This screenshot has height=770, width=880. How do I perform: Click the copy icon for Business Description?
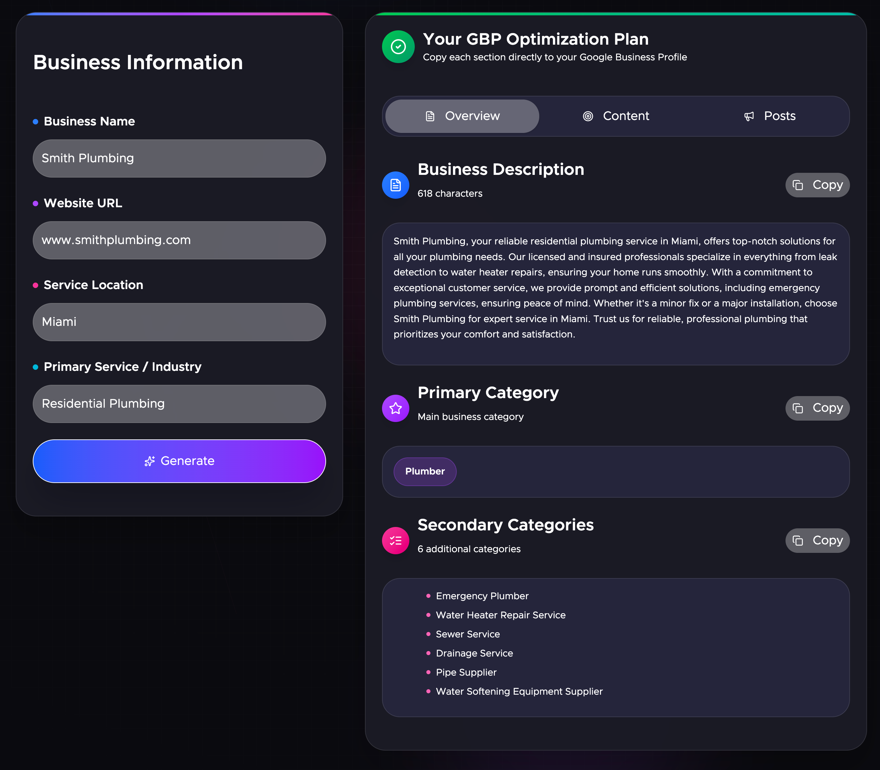point(798,185)
